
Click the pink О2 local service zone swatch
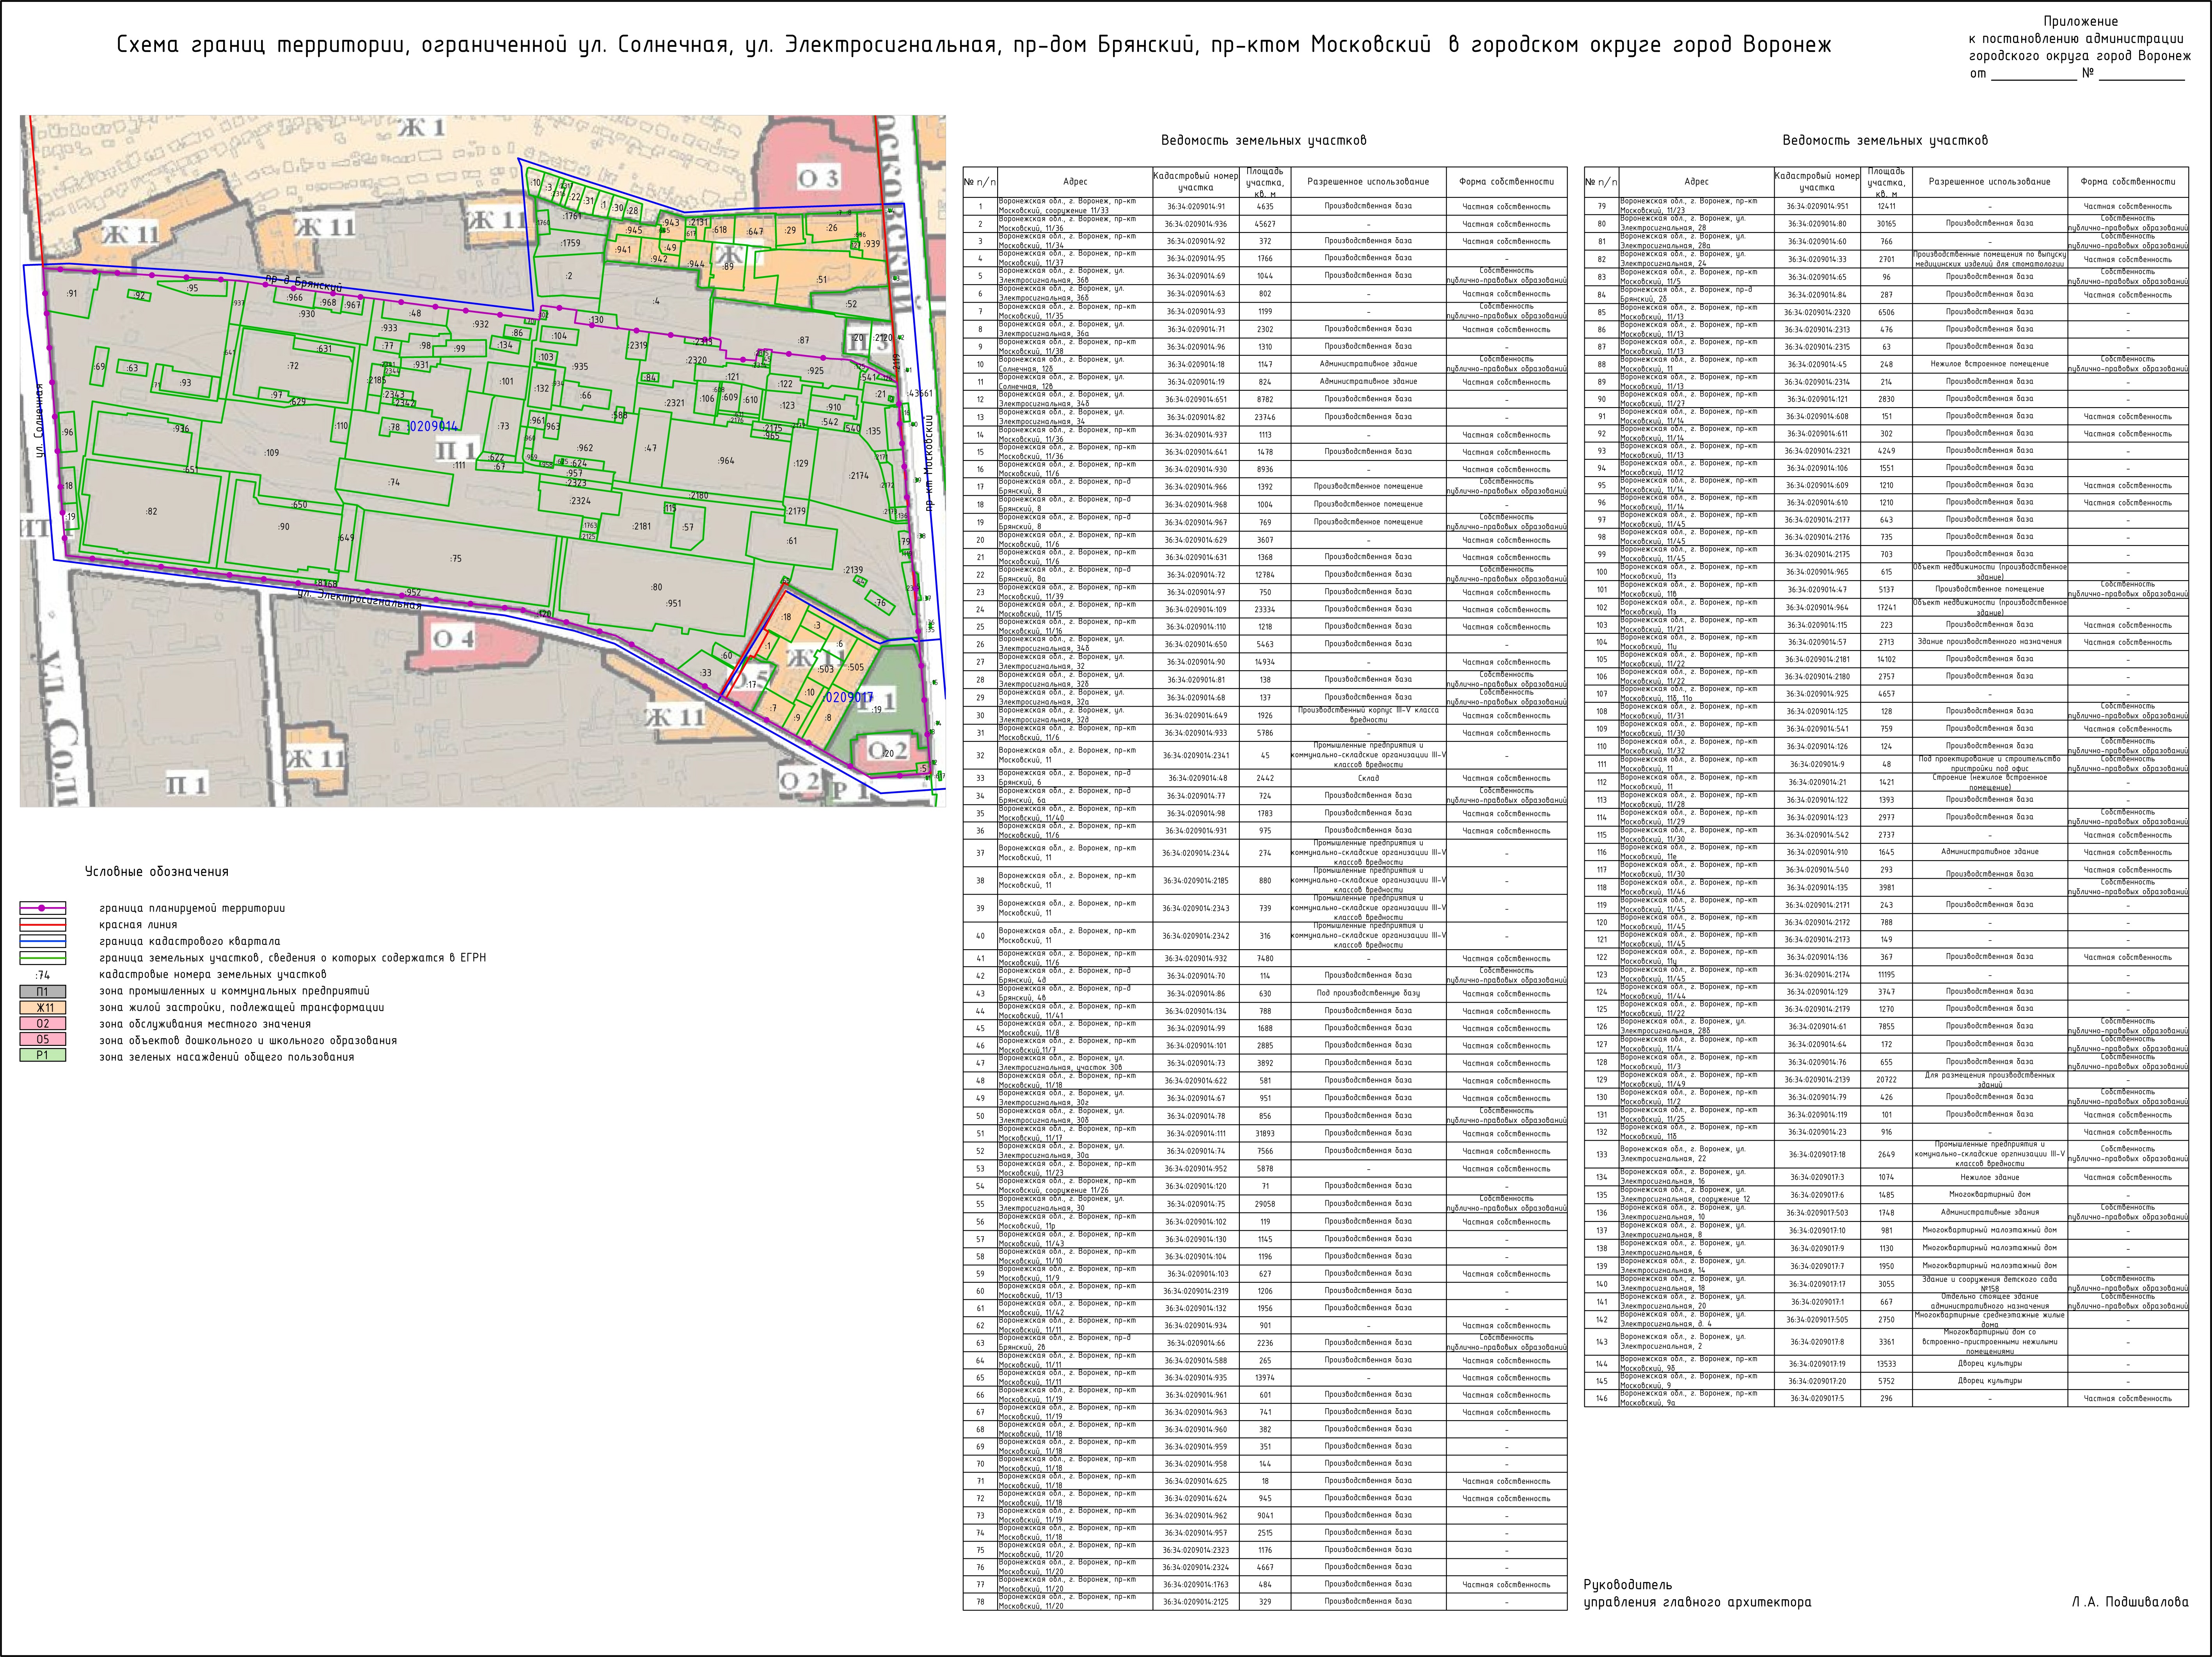[42, 1023]
